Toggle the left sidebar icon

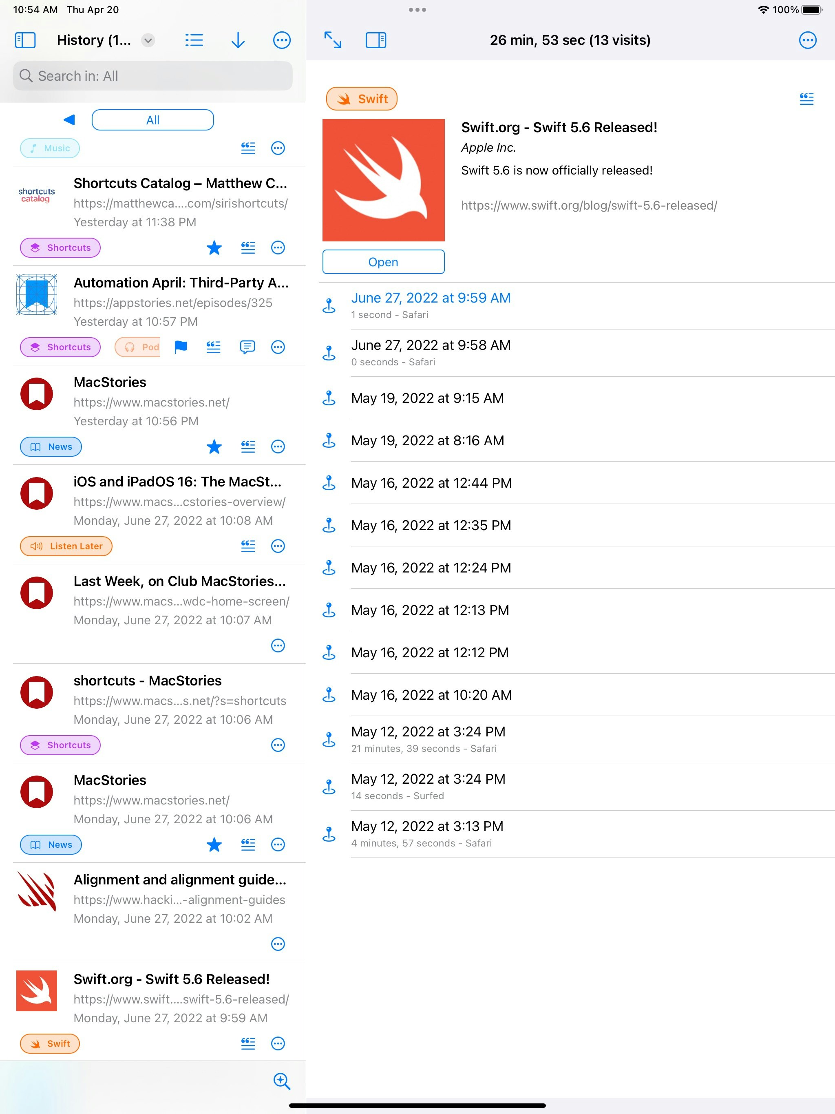click(x=25, y=40)
